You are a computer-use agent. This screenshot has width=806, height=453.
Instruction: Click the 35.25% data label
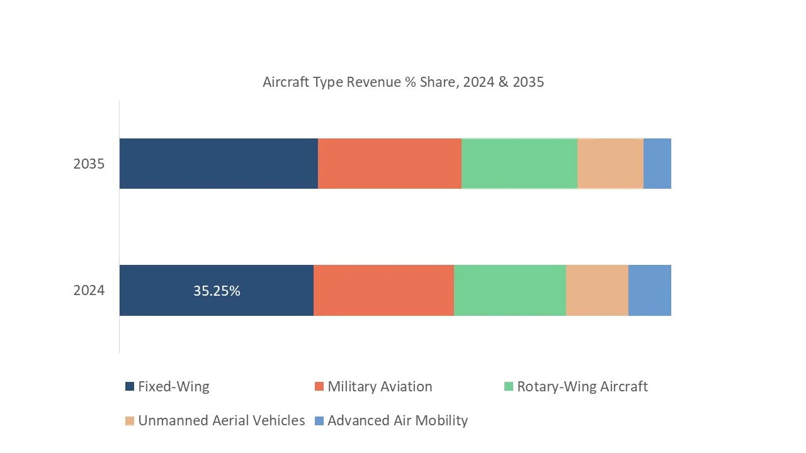217,291
